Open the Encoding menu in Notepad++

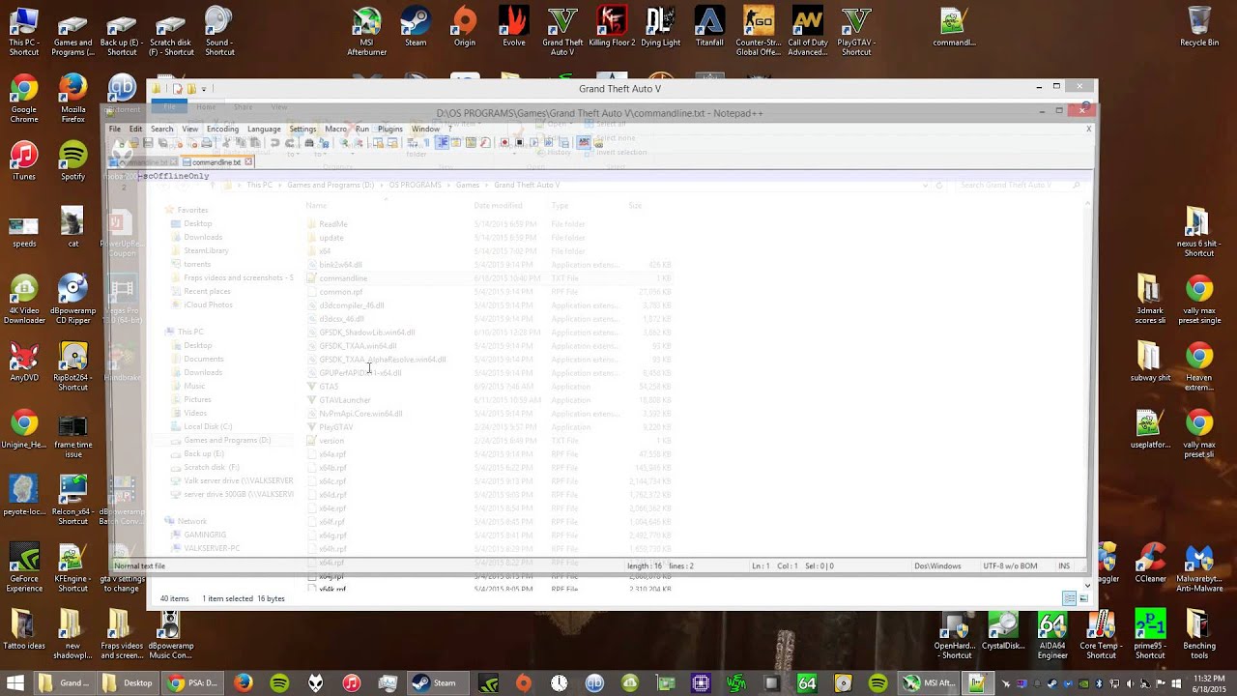click(222, 129)
